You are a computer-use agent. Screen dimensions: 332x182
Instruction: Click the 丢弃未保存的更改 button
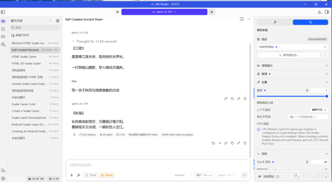point(317,39)
